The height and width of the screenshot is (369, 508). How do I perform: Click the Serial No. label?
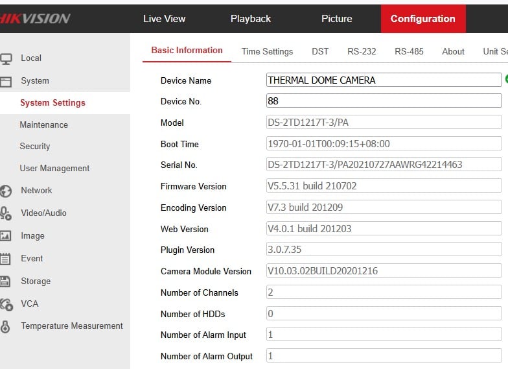(x=179, y=165)
